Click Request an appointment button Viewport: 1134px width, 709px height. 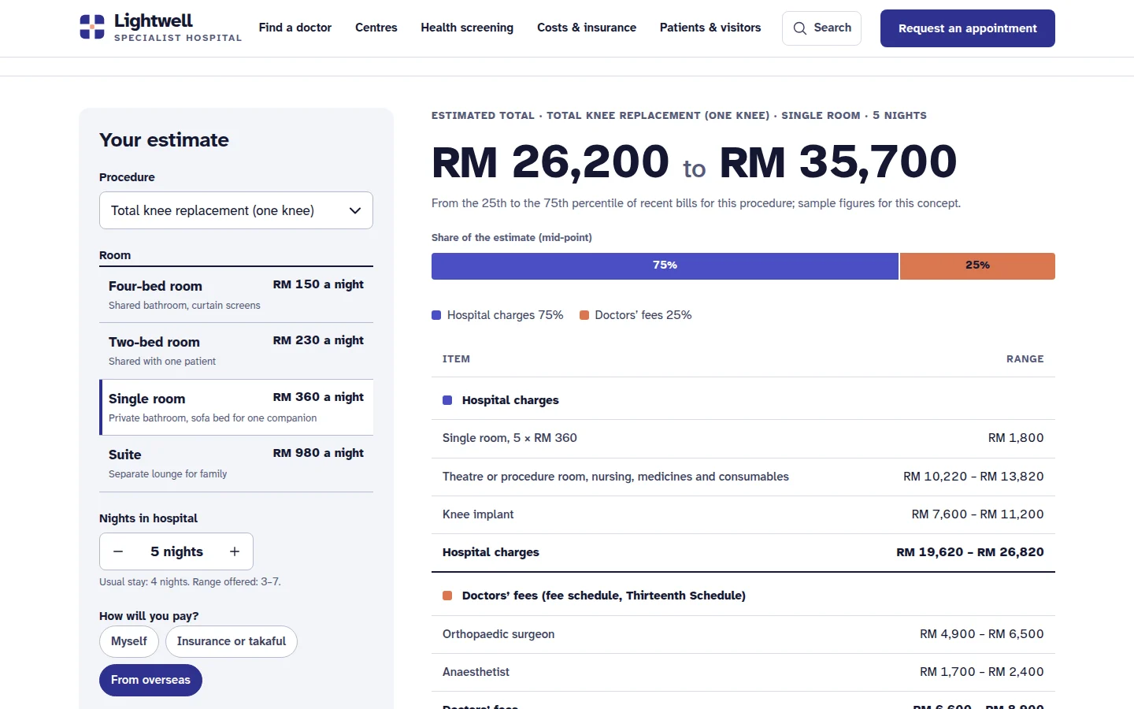coord(968,28)
